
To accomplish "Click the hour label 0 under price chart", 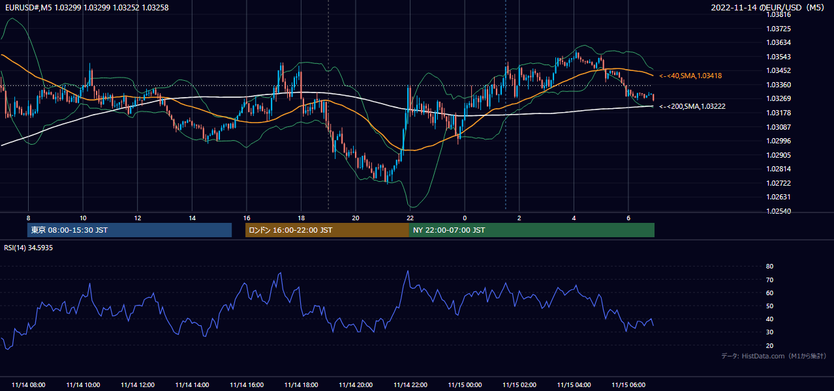I will click(x=465, y=218).
